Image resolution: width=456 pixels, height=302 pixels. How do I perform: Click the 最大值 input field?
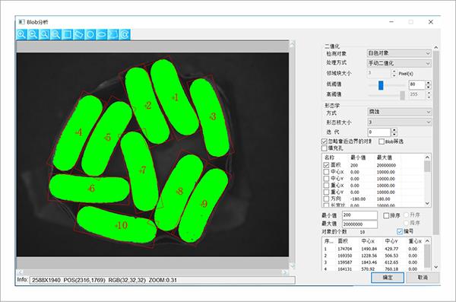(359, 224)
